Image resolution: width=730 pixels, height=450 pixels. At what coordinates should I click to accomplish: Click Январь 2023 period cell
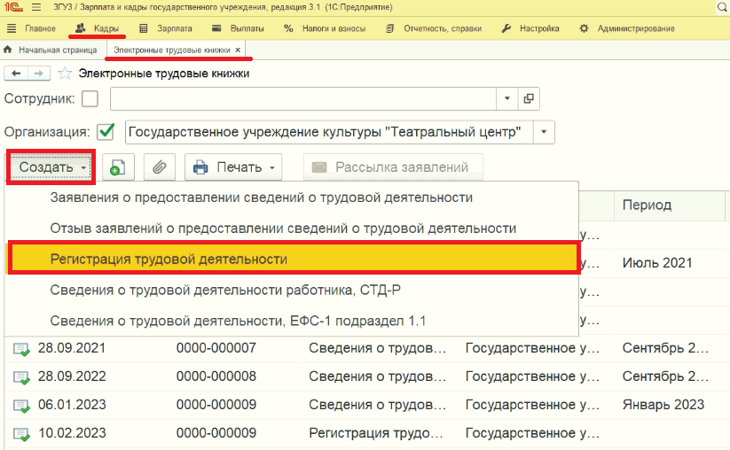[663, 405]
